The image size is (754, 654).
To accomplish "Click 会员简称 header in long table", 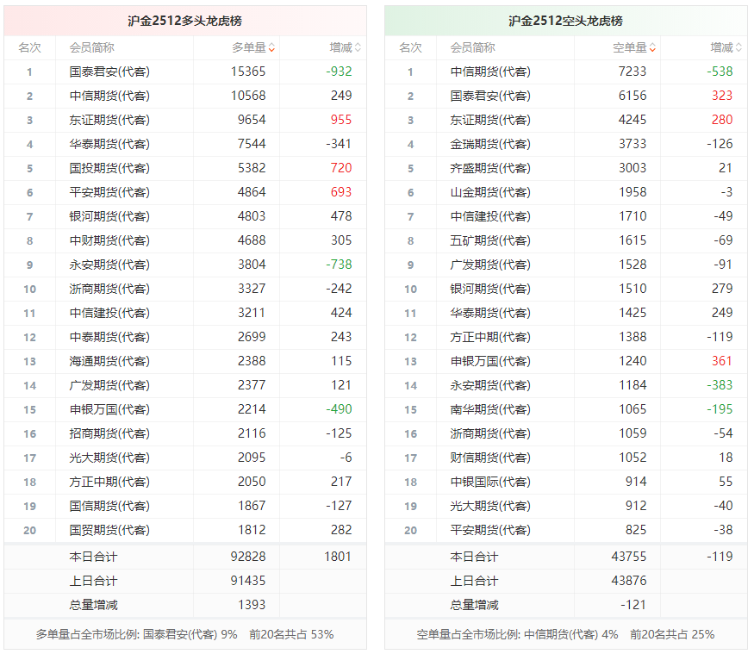I will [92, 47].
